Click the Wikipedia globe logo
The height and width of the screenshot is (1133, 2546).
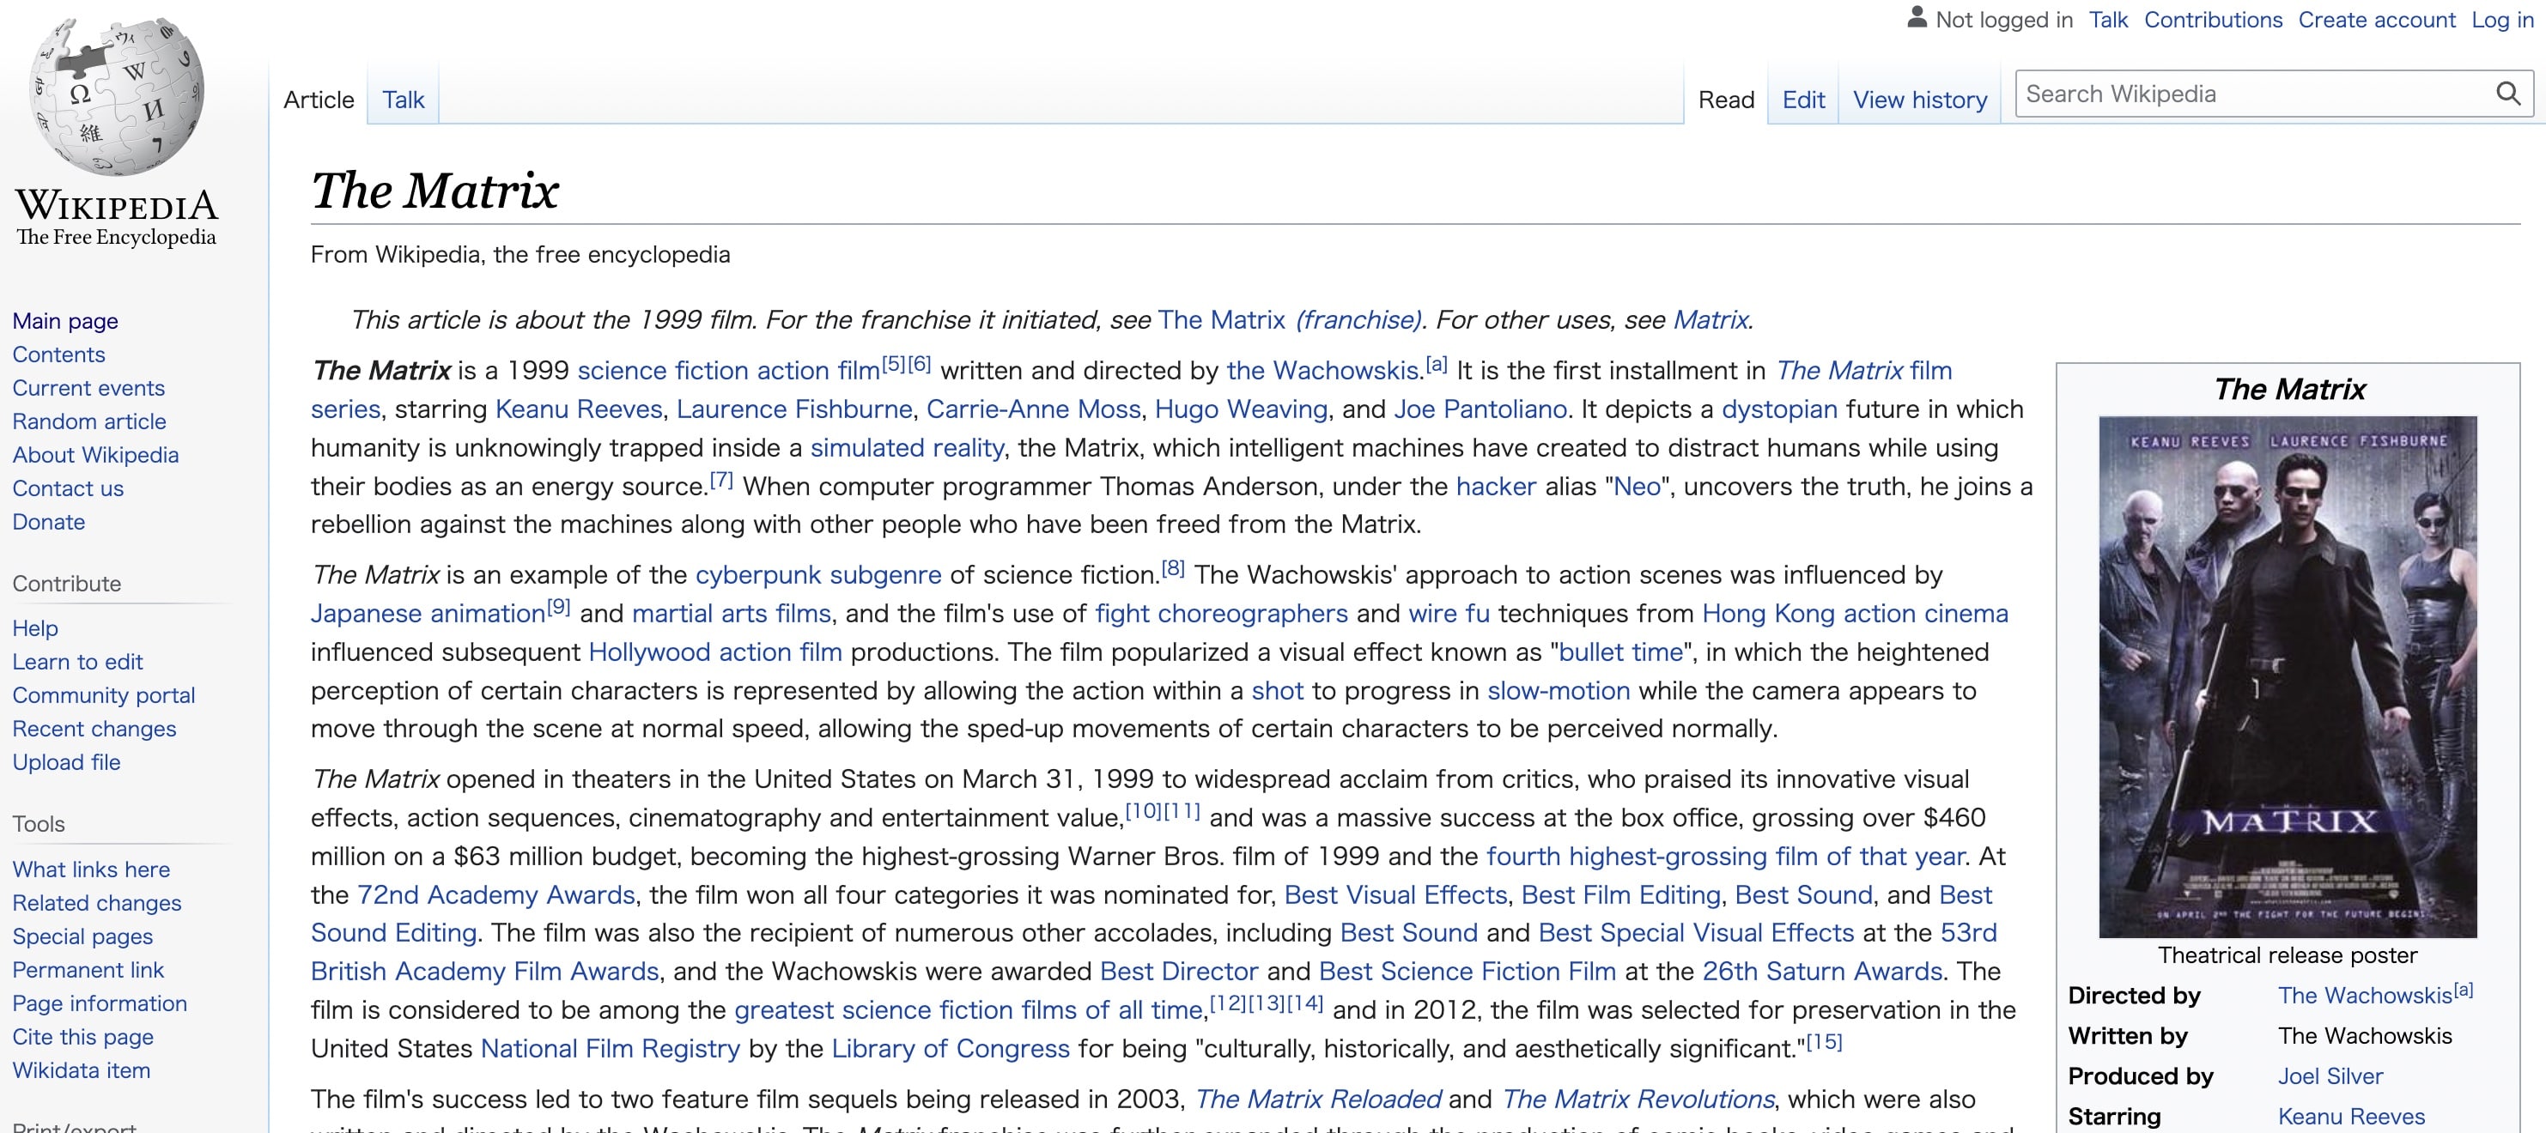(117, 96)
